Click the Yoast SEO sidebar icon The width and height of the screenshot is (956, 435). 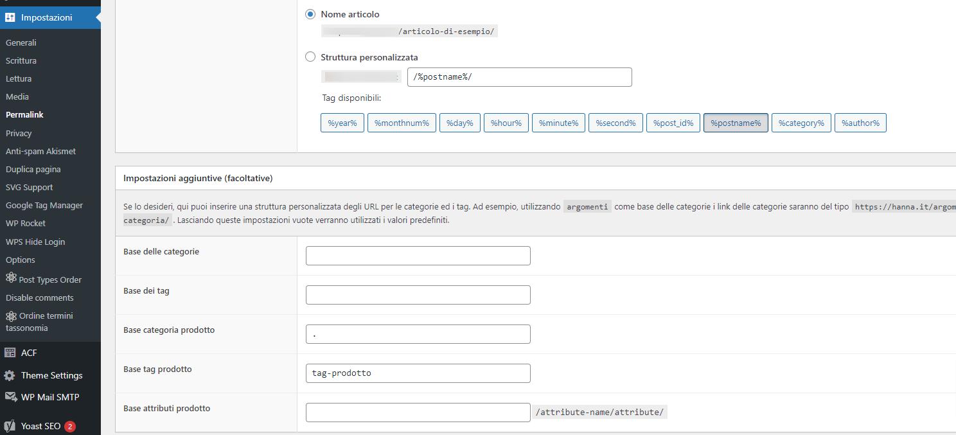10,425
